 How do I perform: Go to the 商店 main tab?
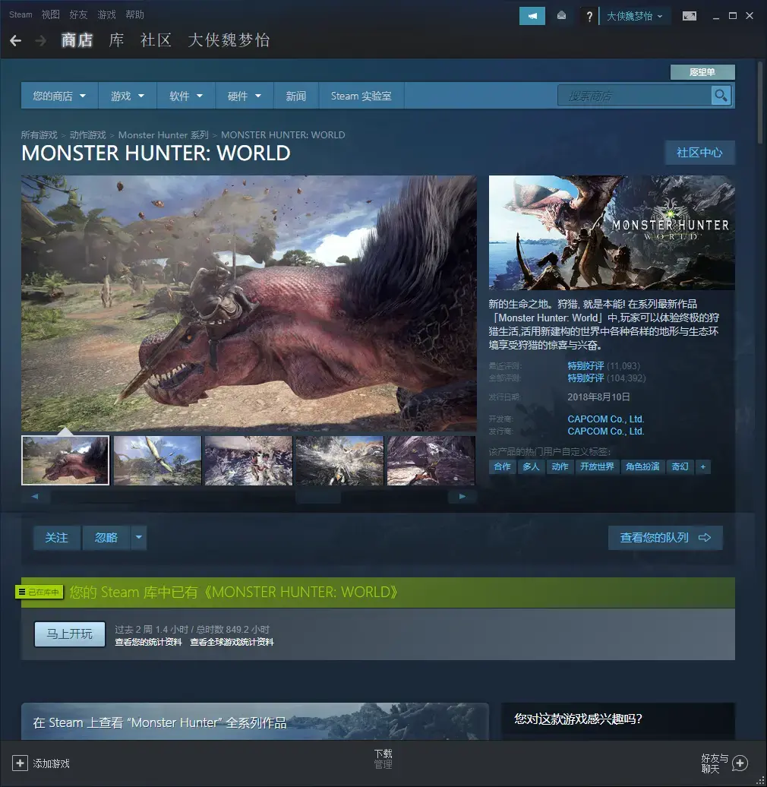(77, 40)
